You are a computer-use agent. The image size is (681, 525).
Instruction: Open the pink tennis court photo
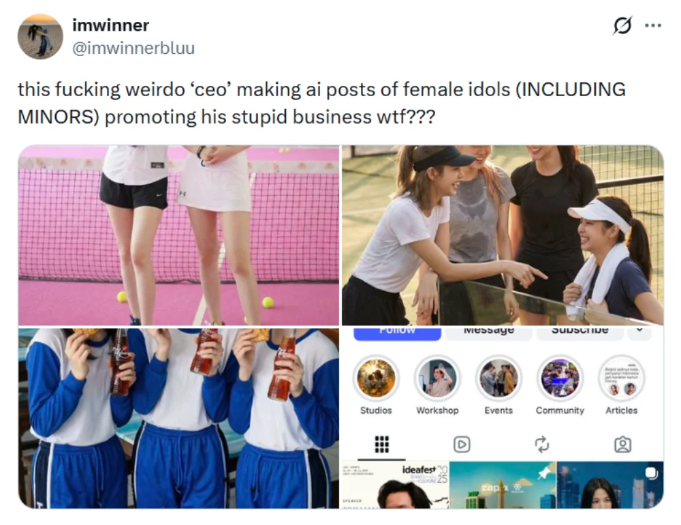tap(178, 235)
